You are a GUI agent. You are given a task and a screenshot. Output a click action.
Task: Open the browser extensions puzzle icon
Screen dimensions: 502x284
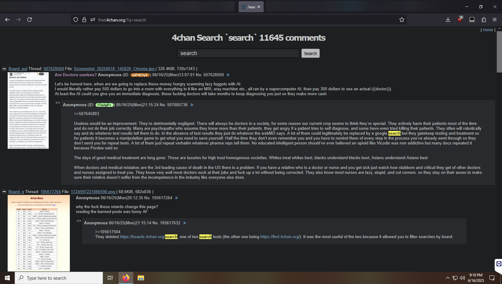[484, 20]
